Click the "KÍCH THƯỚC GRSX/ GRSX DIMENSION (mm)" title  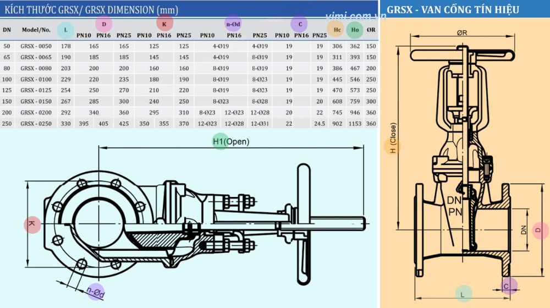[91, 10]
